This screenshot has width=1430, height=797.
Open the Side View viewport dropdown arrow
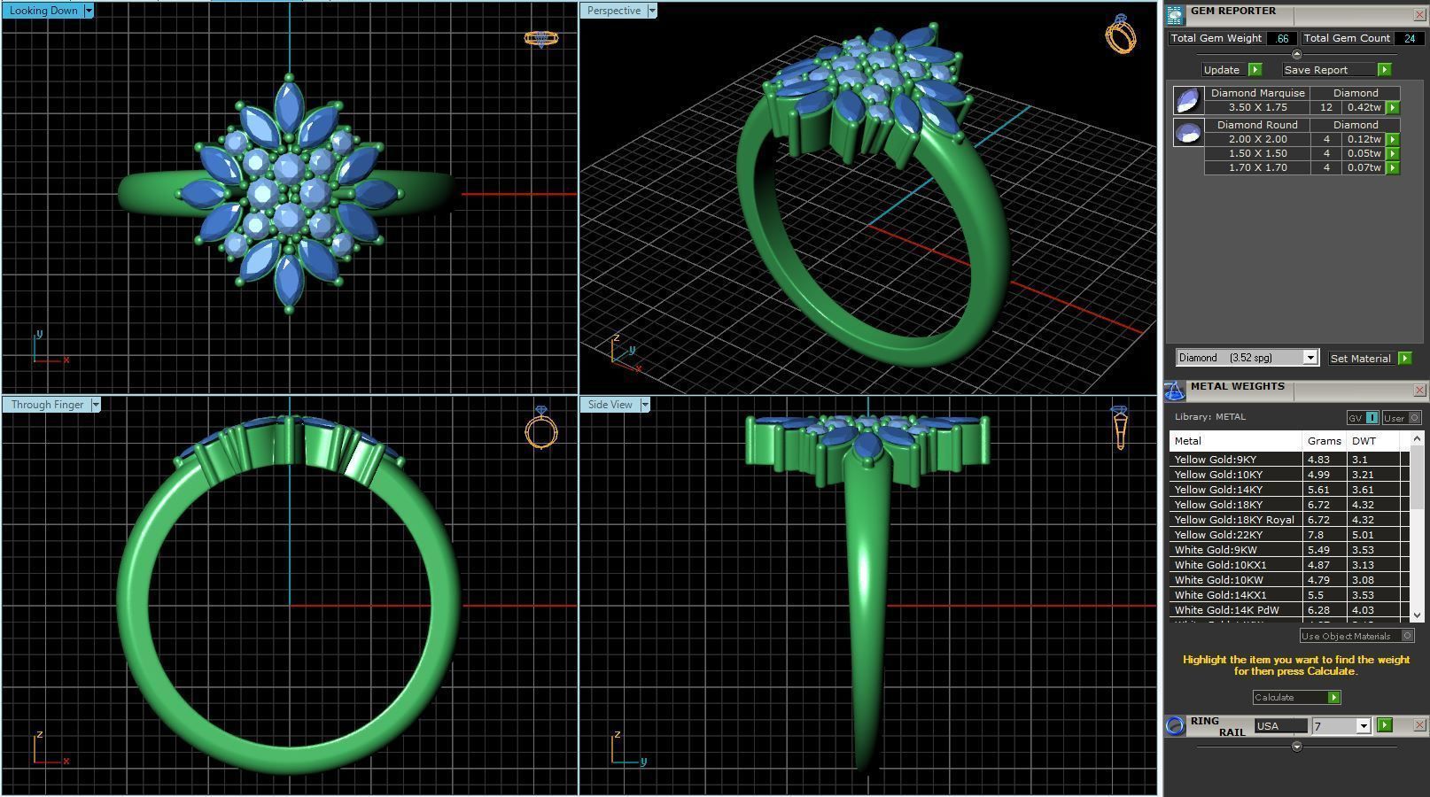(x=645, y=405)
